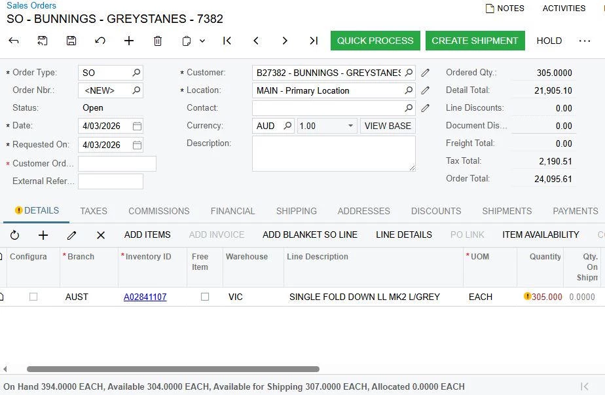Screen dimensions: 605x395
Task: Edit location with the pencil icon
Action: click(425, 90)
